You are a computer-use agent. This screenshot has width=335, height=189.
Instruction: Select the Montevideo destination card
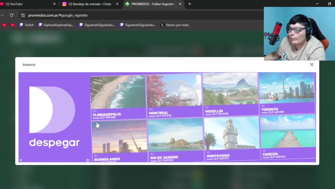click(232, 138)
